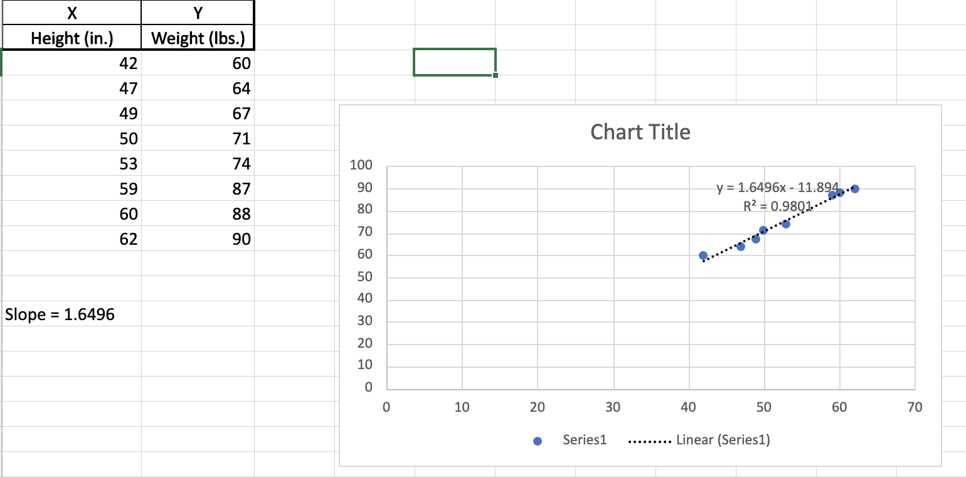Select the height cell containing 50
Screen dimensions: 966x477
click(72, 138)
